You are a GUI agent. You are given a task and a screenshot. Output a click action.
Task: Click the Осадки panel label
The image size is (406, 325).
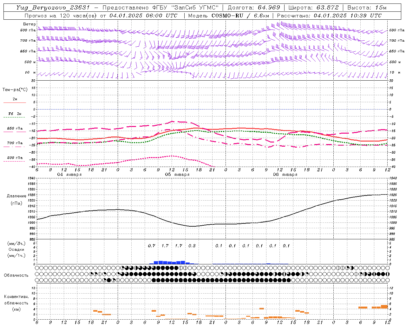[x=16, y=249]
